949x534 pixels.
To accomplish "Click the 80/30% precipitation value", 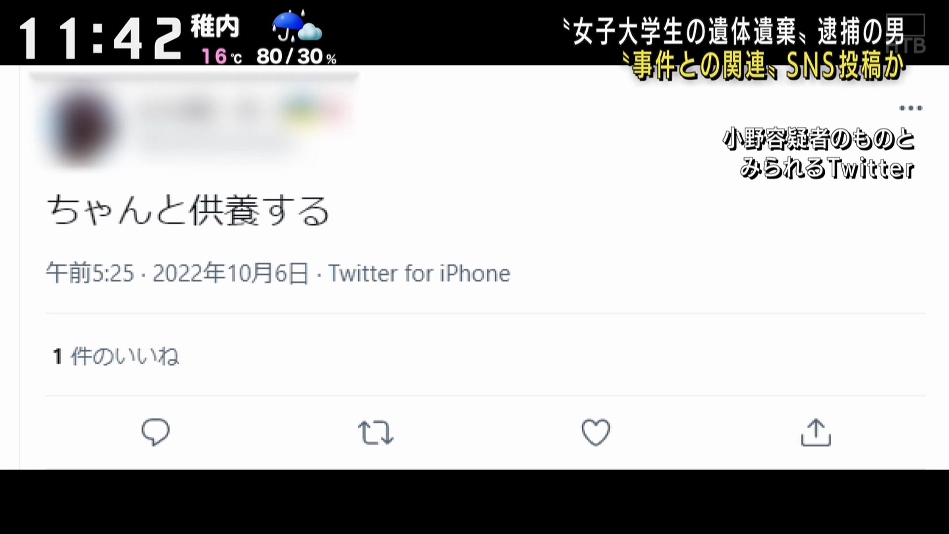I will 297,56.
